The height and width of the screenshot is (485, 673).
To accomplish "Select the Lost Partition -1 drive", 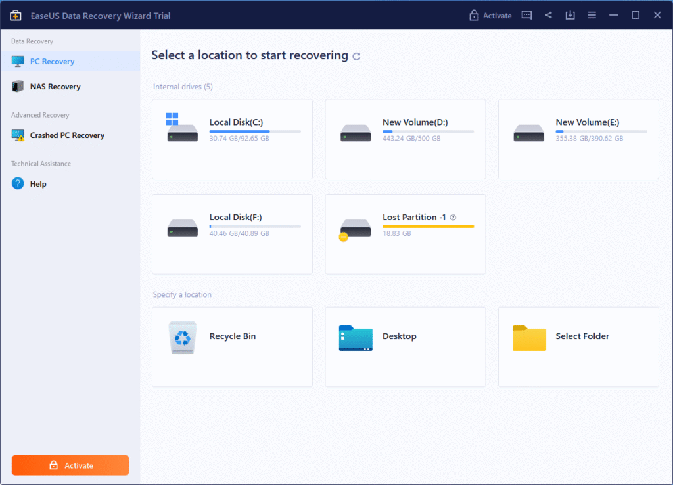I will pos(405,234).
